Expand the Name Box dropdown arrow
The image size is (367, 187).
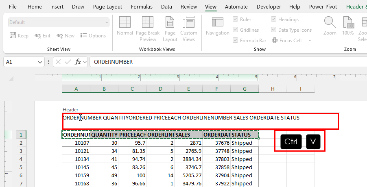40,62
